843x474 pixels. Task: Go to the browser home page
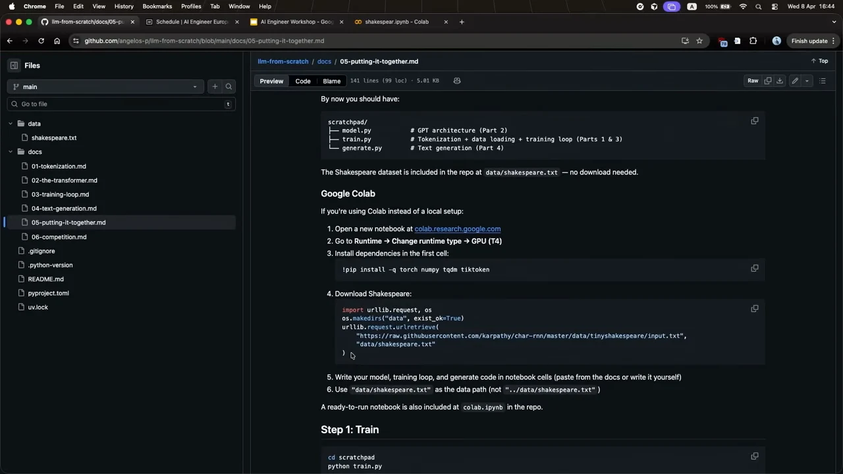[57, 41]
